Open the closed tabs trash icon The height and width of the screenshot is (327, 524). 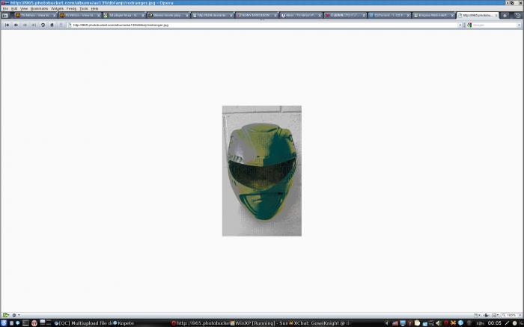point(518,16)
